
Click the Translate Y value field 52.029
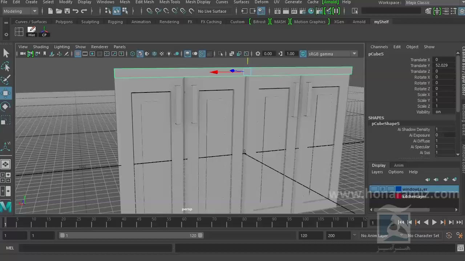point(445,66)
